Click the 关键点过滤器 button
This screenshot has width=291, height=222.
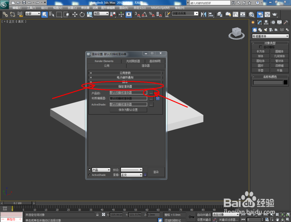coord(228,220)
